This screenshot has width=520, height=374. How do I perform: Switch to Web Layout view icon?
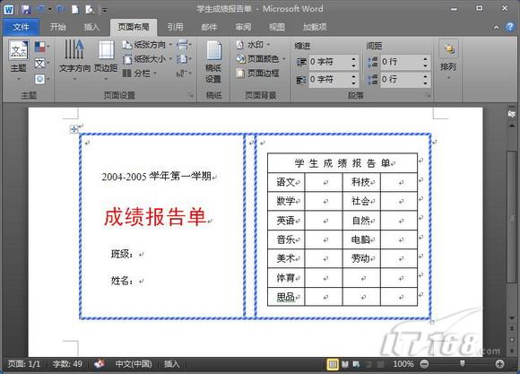[x=357, y=364]
